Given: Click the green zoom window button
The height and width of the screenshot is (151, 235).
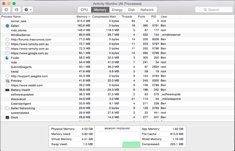Looking at the screenshot, I should point(14,4).
